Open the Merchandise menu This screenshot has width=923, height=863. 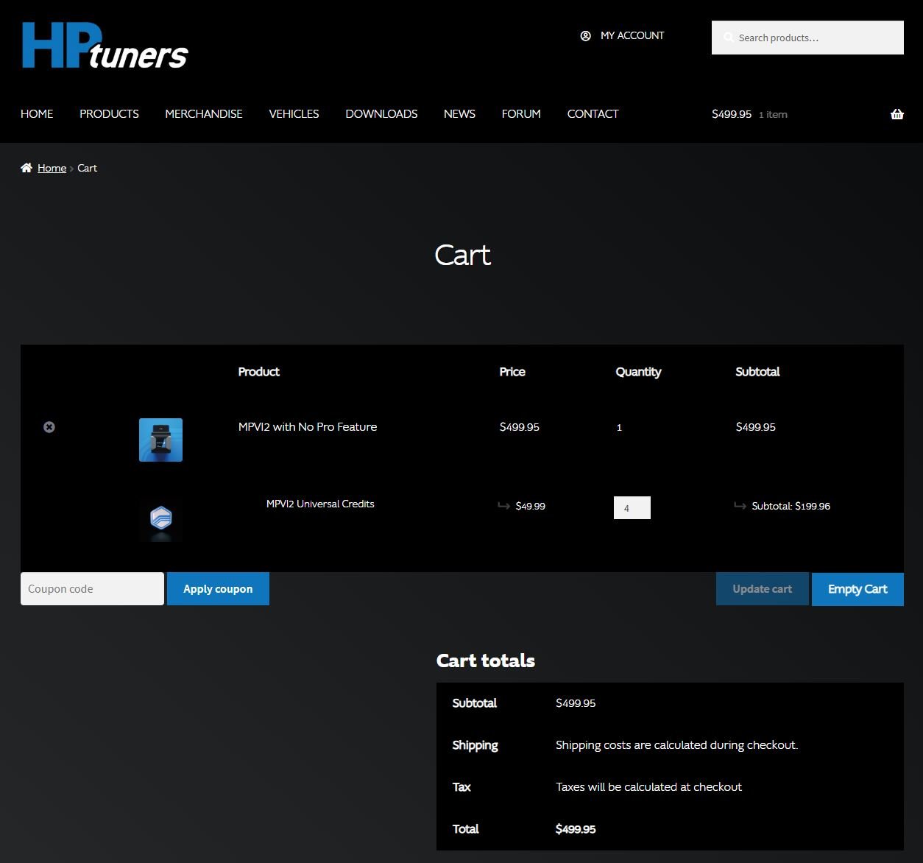tap(204, 114)
